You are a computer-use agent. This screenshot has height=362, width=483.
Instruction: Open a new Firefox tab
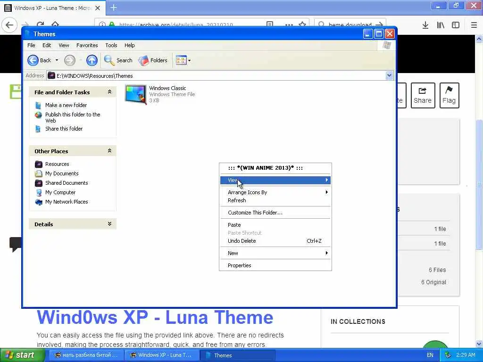point(113,8)
